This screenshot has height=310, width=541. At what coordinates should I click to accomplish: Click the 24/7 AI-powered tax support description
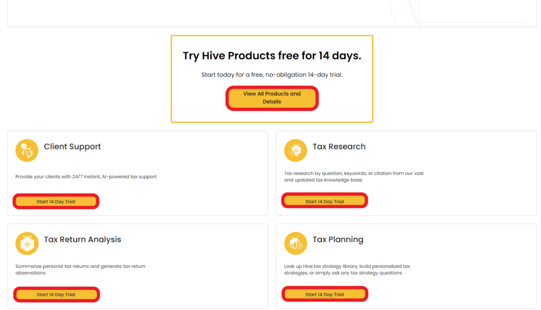click(86, 177)
